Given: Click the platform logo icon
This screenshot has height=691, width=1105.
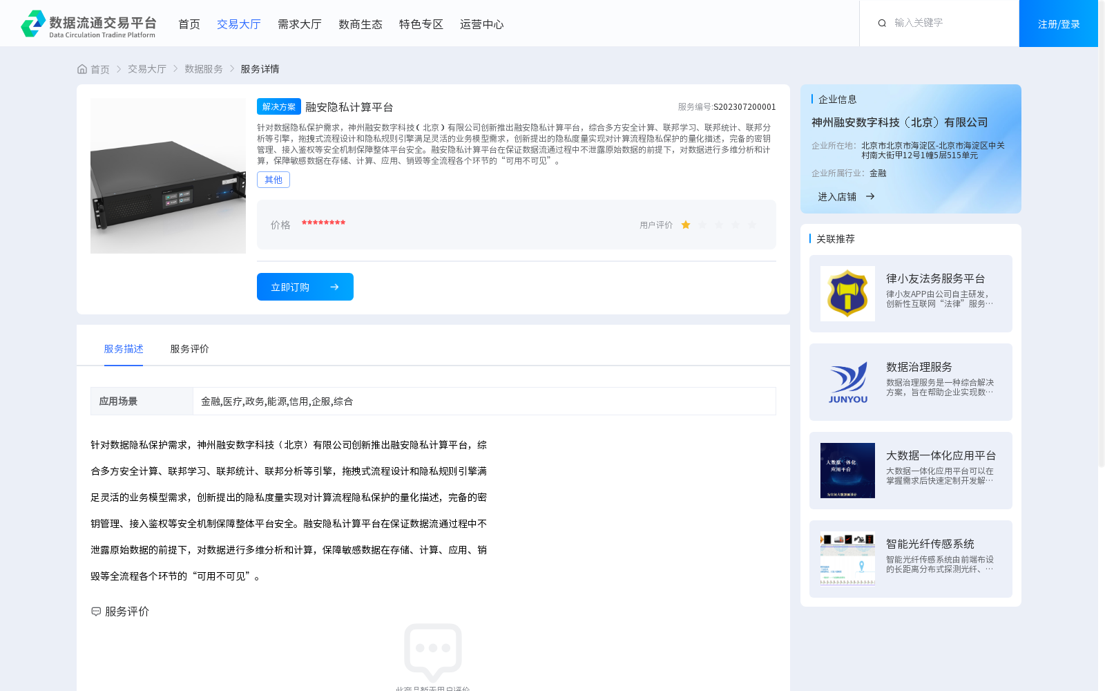Looking at the screenshot, I should tap(33, 23).
